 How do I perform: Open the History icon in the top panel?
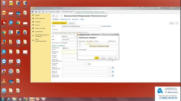coord(40,12)
